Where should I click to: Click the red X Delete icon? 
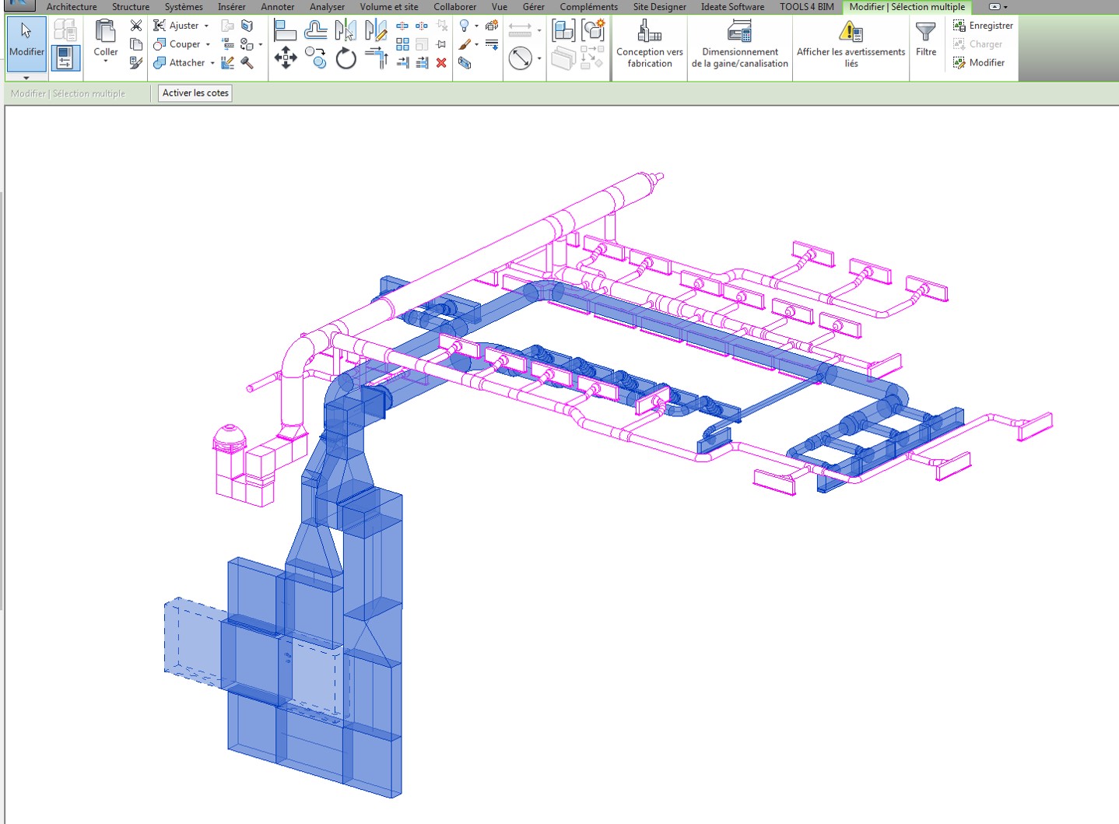[x=441, y=63]
